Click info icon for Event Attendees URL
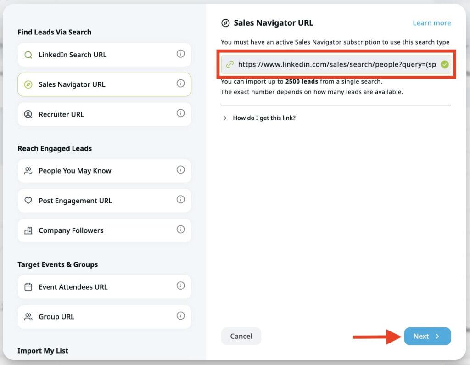Screen dimensions: 470x365 point(180,286)
